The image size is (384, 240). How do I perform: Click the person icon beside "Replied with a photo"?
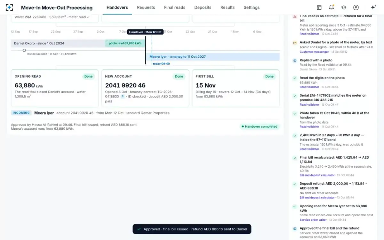[x=295, y=60]
